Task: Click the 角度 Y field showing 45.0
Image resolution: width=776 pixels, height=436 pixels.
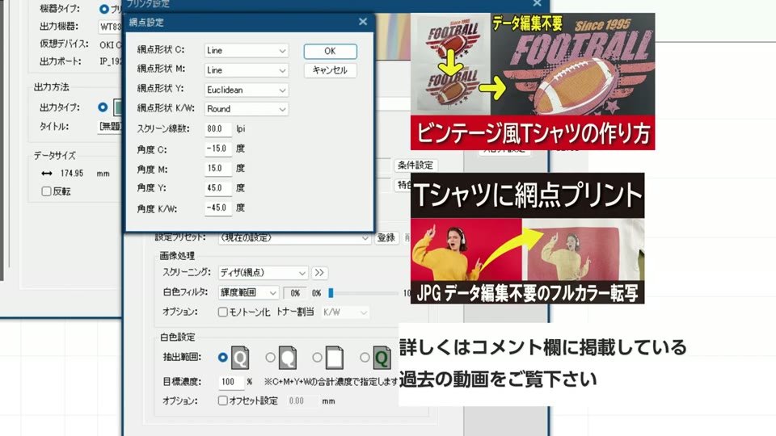Action: click(x=218, y=188)
